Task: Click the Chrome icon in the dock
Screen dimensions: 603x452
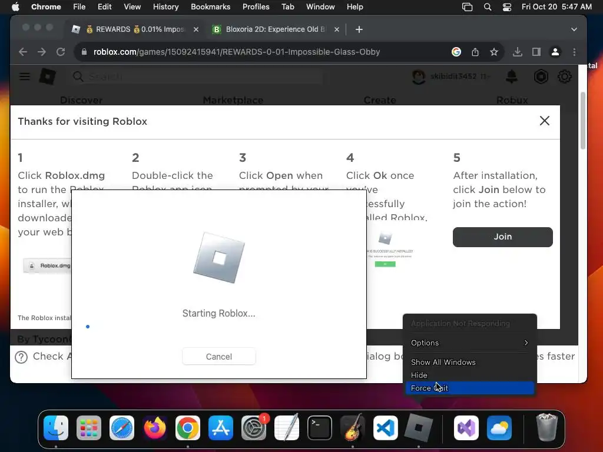Action: (x=188, y=428)
